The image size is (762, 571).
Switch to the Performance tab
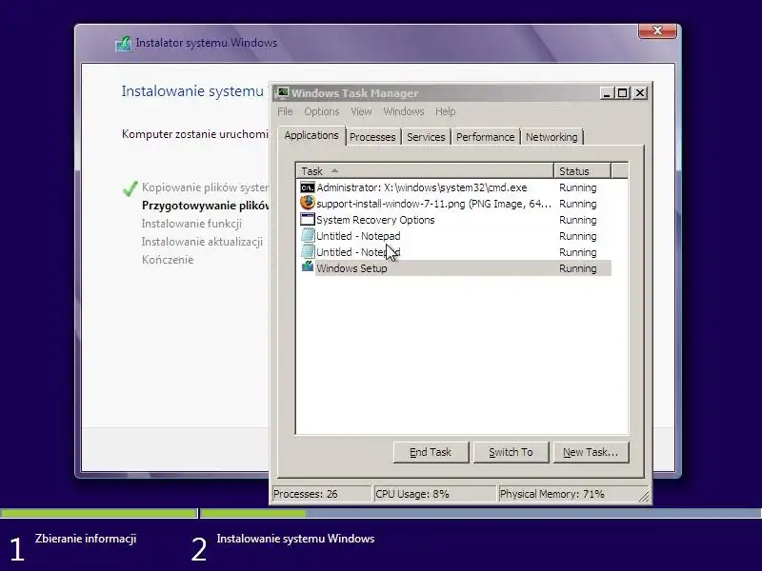click(485, 137)
